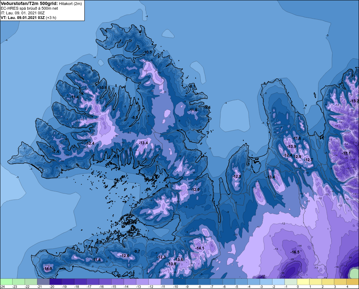Click the -12.6 temperature label
Image resolution: width=359 pixels, height=289 pixels.
tap(125, 256)
